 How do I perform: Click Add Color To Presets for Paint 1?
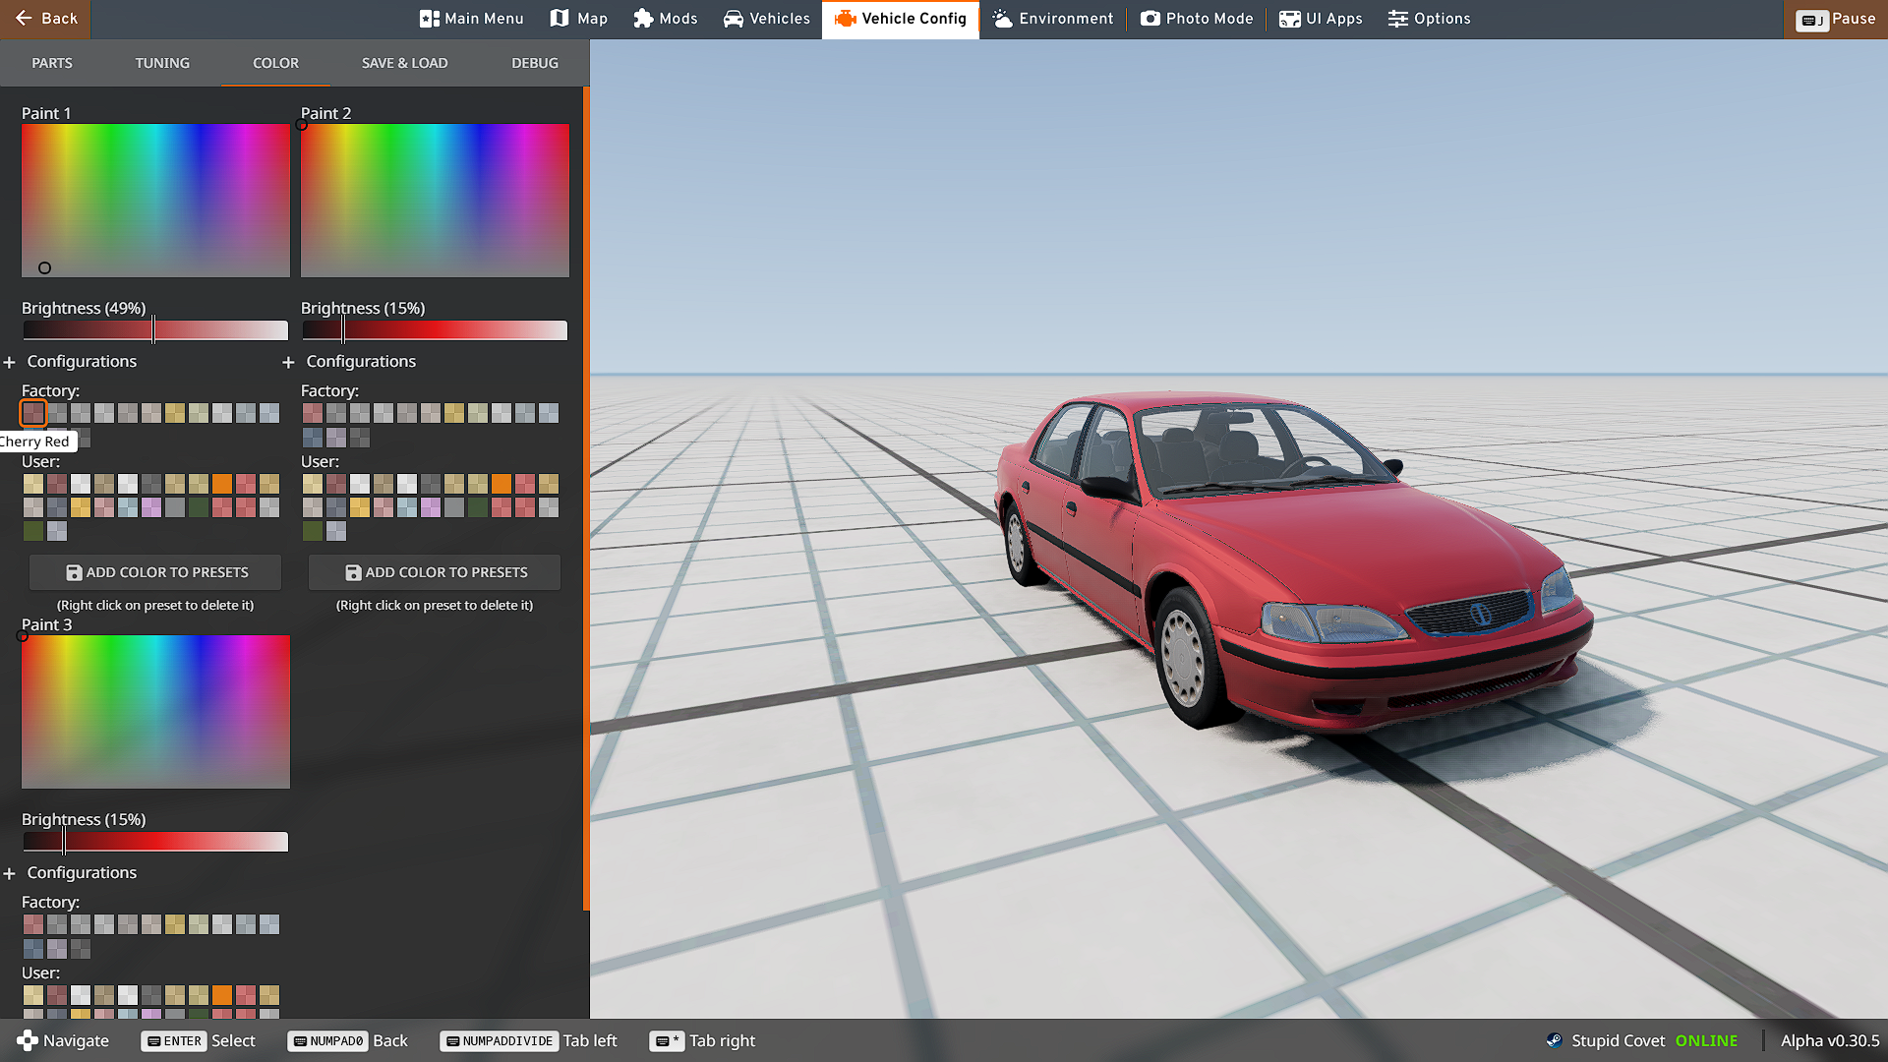pos(155,572)
